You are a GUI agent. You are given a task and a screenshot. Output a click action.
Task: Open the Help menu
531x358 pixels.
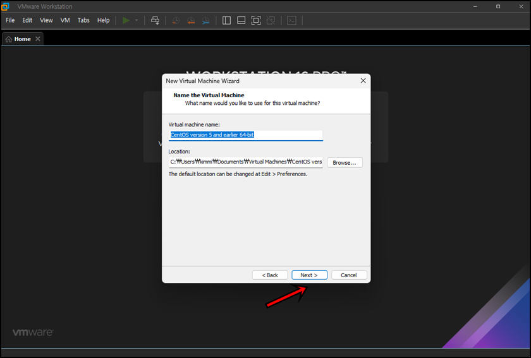coord(103,20)
